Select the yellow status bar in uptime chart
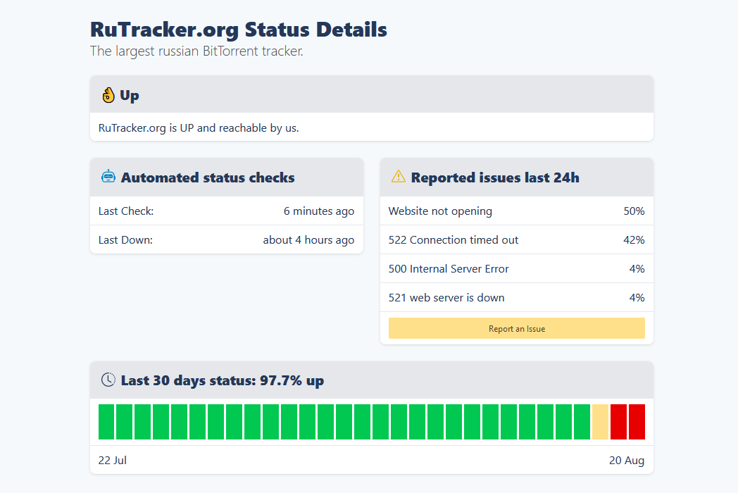 coord(600,422)
